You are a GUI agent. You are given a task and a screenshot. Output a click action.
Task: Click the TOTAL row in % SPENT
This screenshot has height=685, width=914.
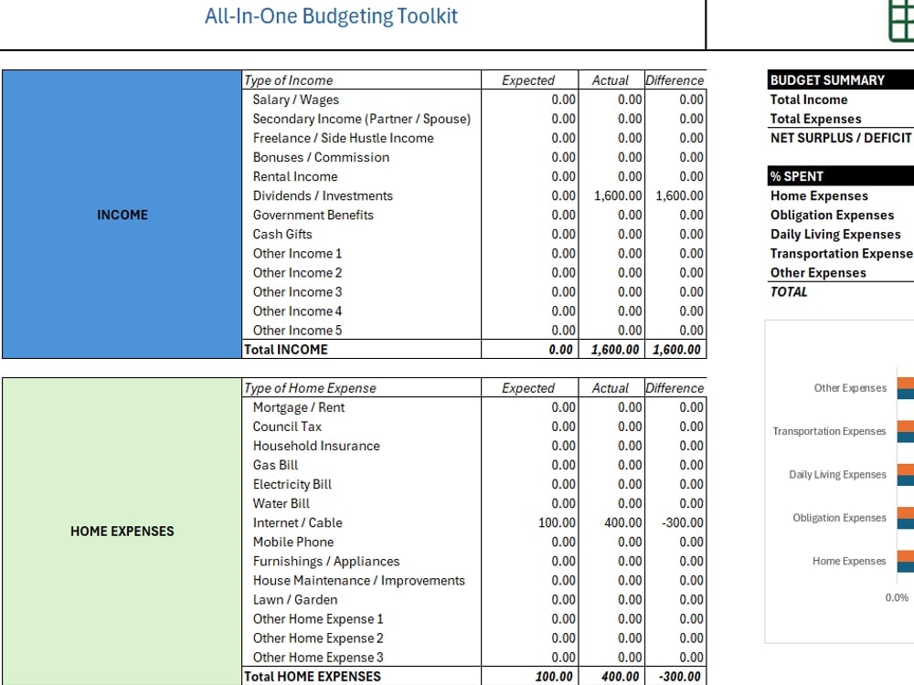pyautogui.click(x=789, y=292)
